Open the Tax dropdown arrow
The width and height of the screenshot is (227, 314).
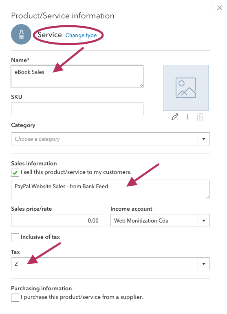[204, 264]
